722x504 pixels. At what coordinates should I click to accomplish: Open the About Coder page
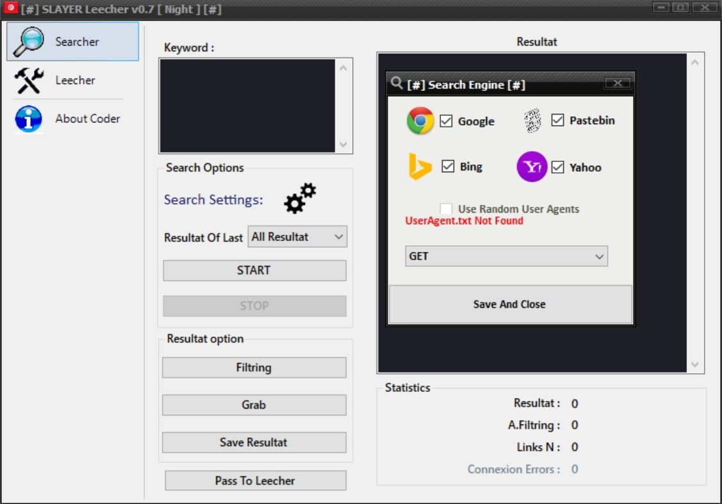88,118
